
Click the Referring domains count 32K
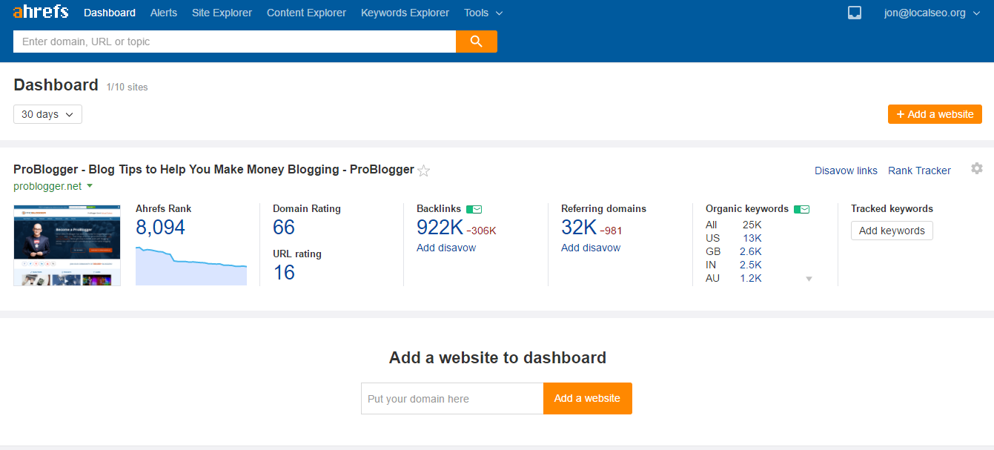tap(579, 228)
